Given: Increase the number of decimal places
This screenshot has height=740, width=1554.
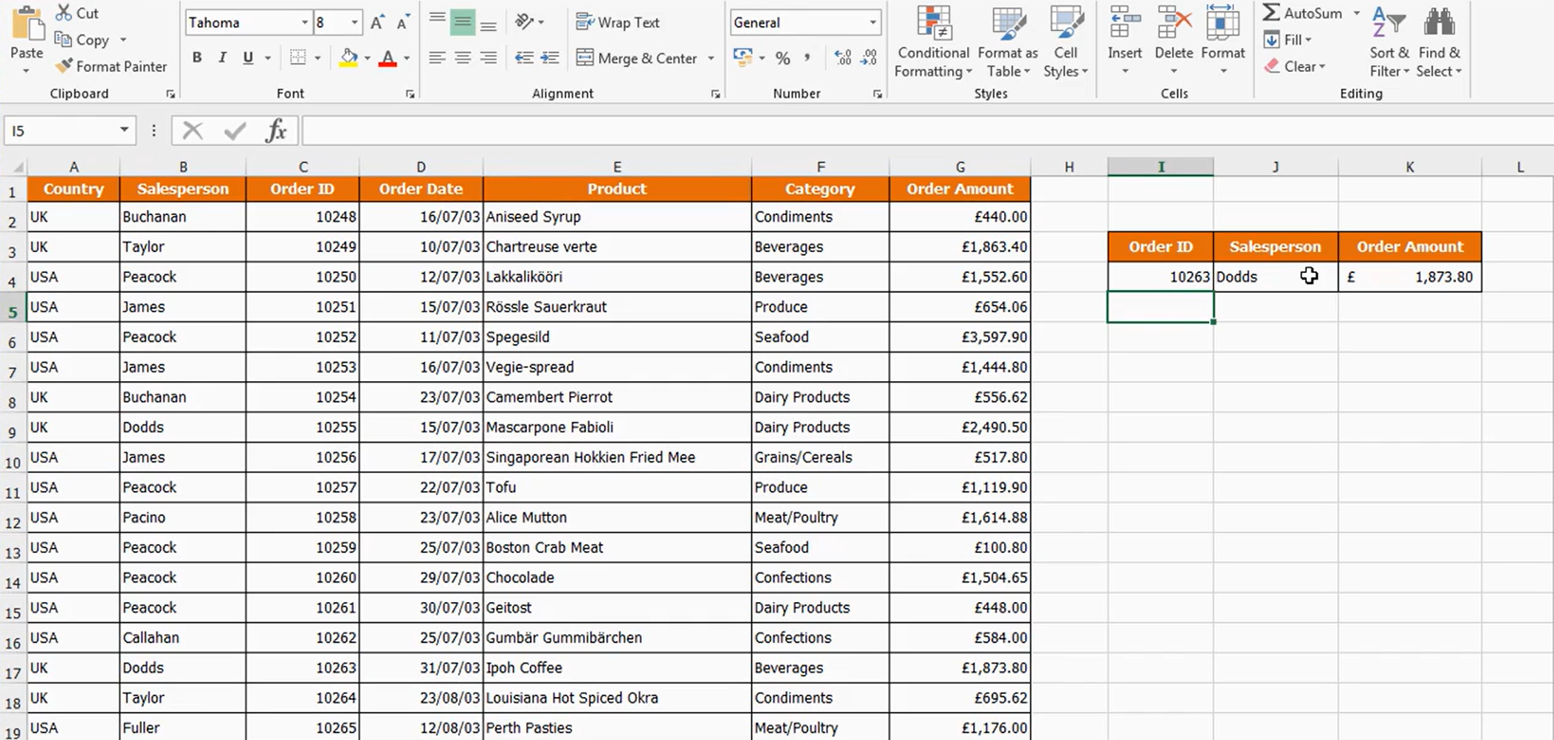Looking at the screenshot, I should pos(842,58).
